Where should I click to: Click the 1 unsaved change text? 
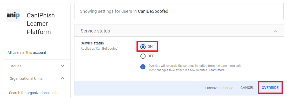click(x=218, y=88)
